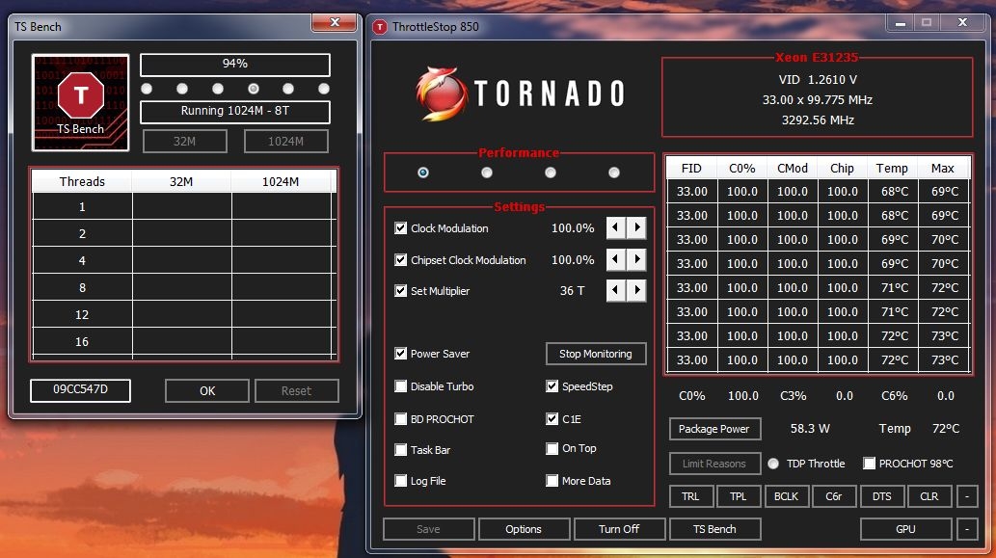Click the Temp column header

[893, 169]
